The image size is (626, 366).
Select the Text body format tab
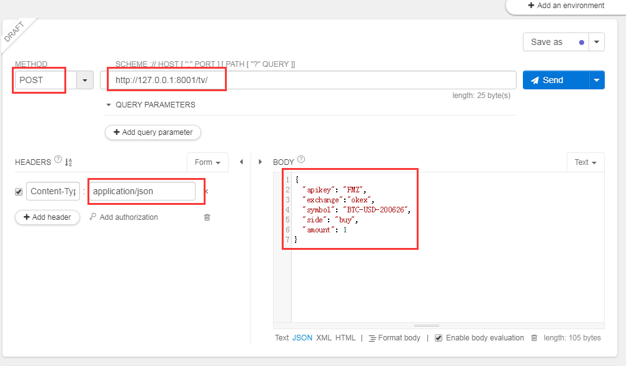tap(282, 338)
